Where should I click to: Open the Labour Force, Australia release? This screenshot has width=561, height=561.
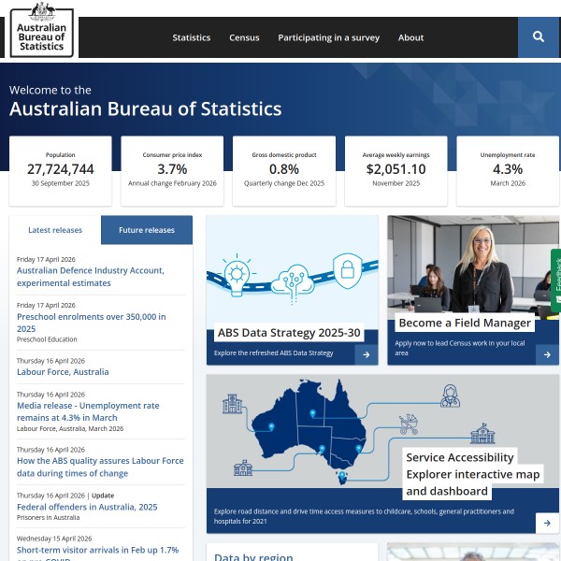click(x=63, y=372)
